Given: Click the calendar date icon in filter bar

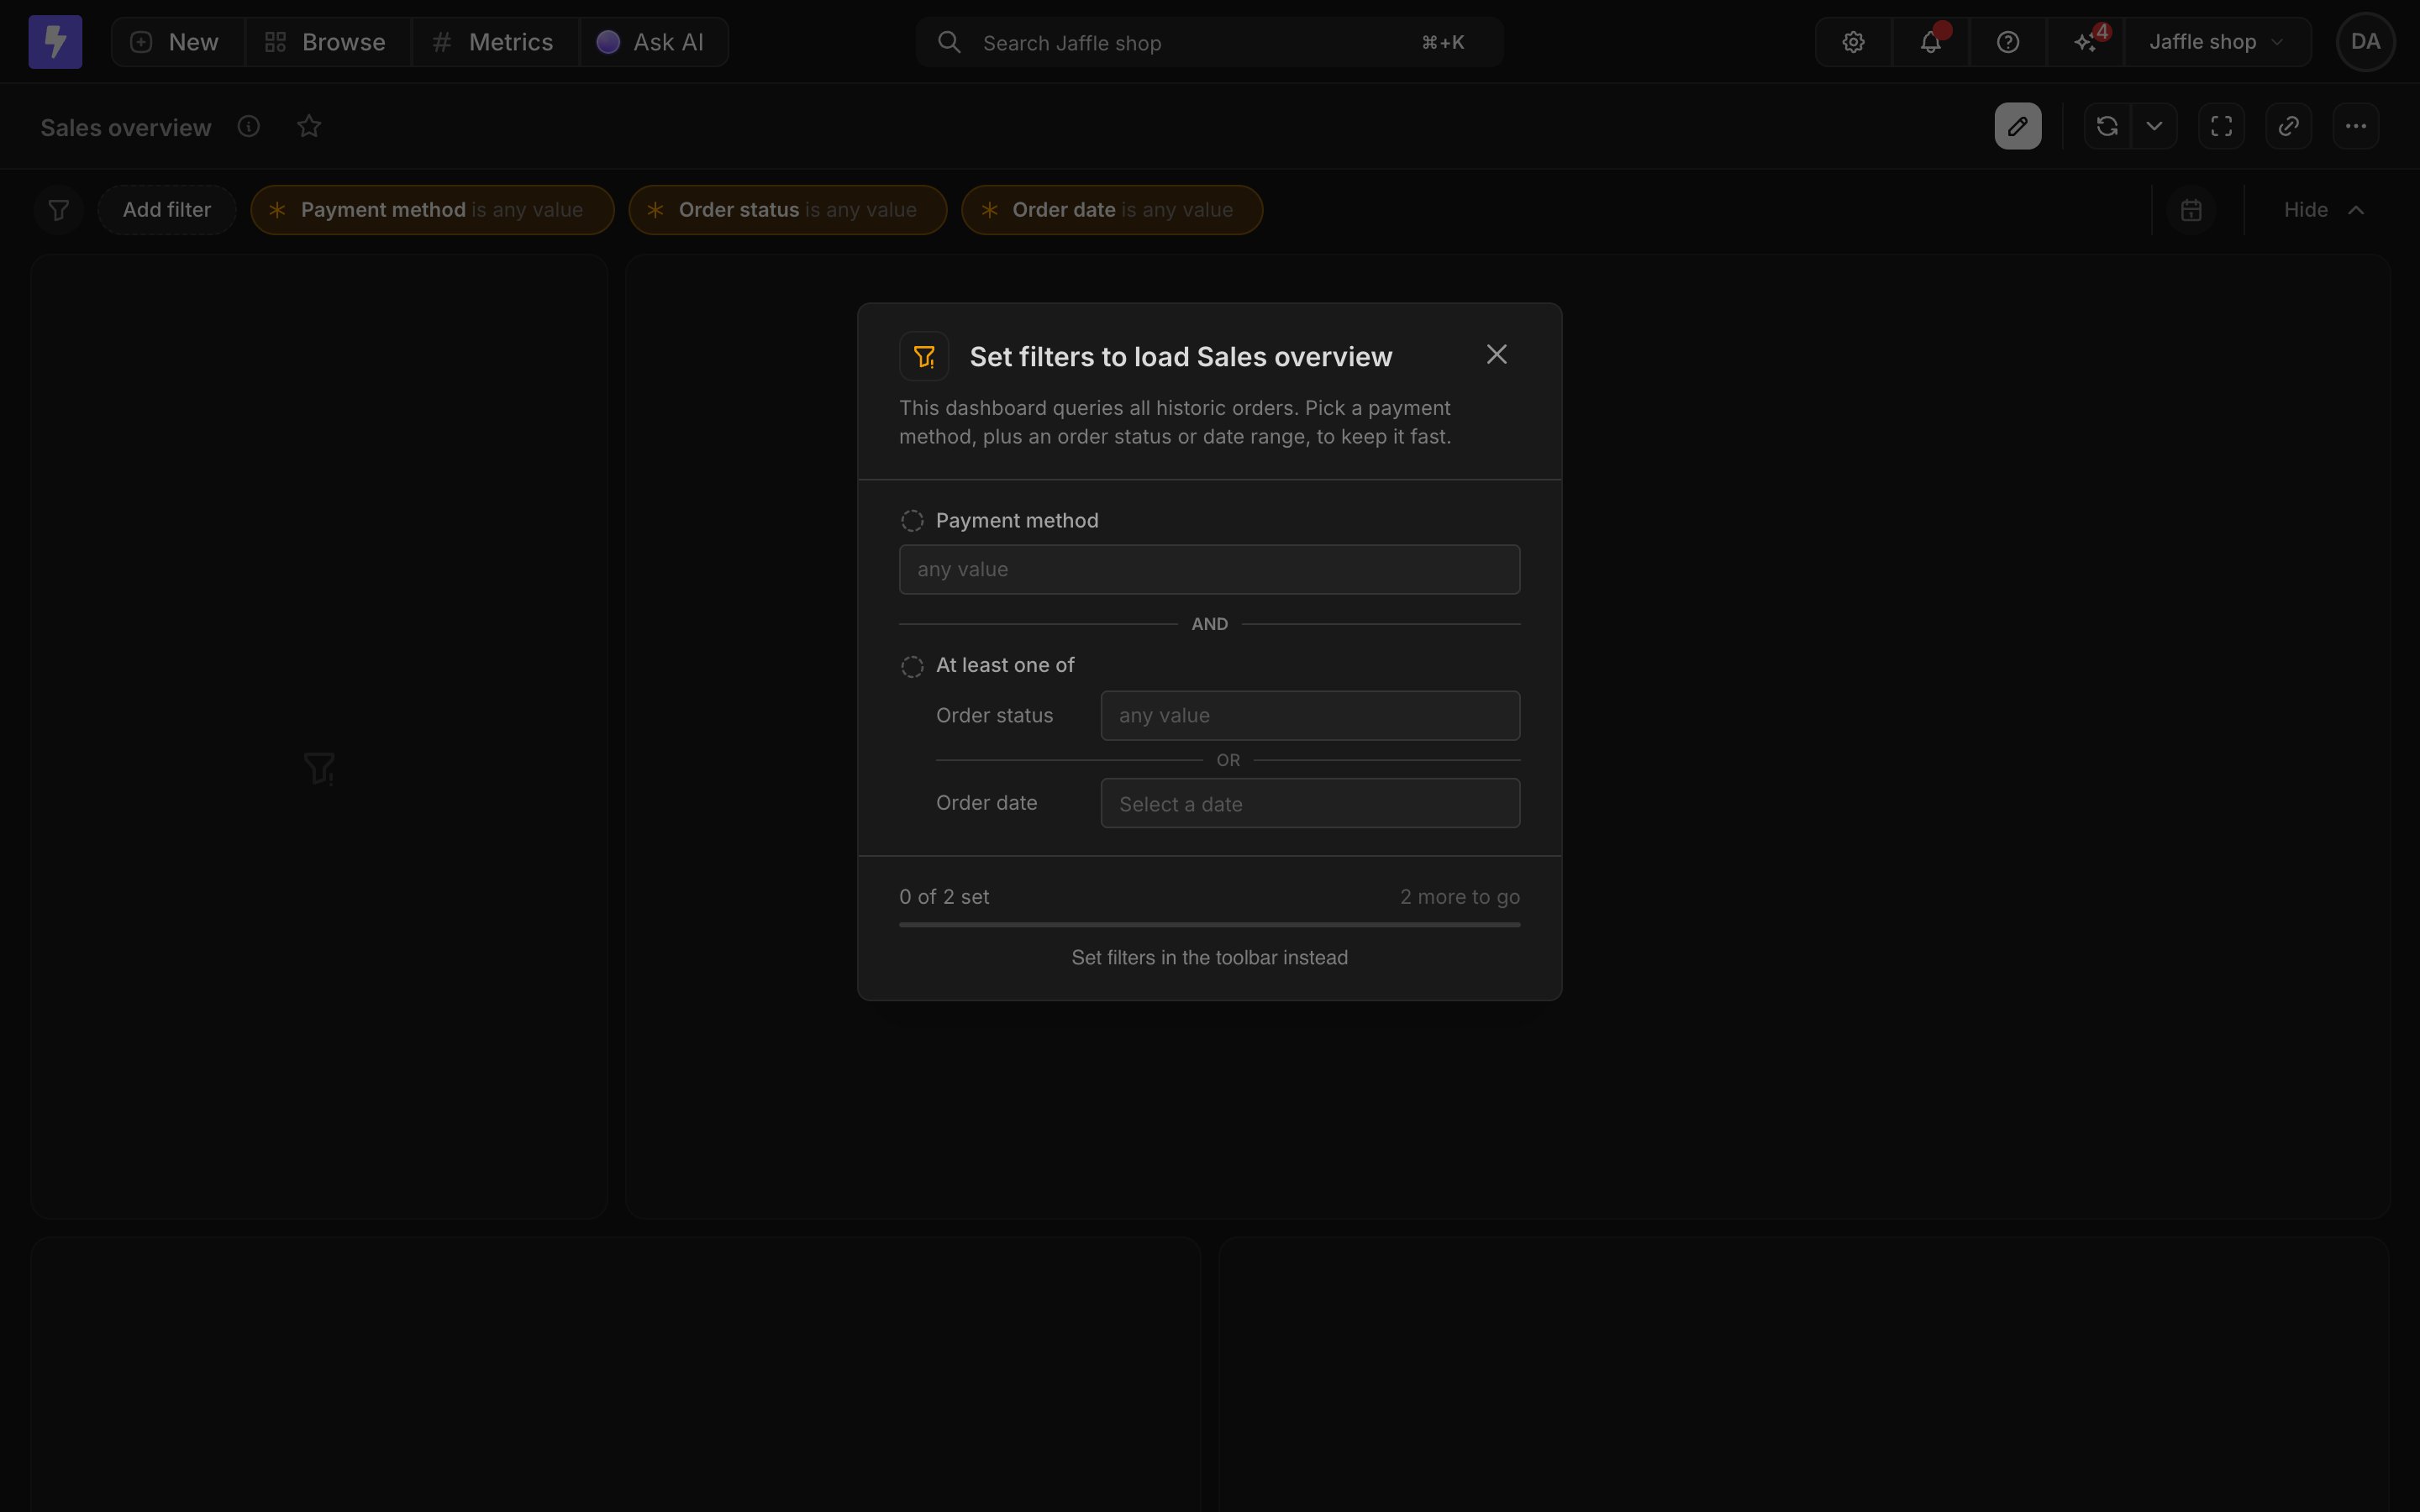Looking at the screenshot, I should pyautogui.click(x=2191, y=210).
